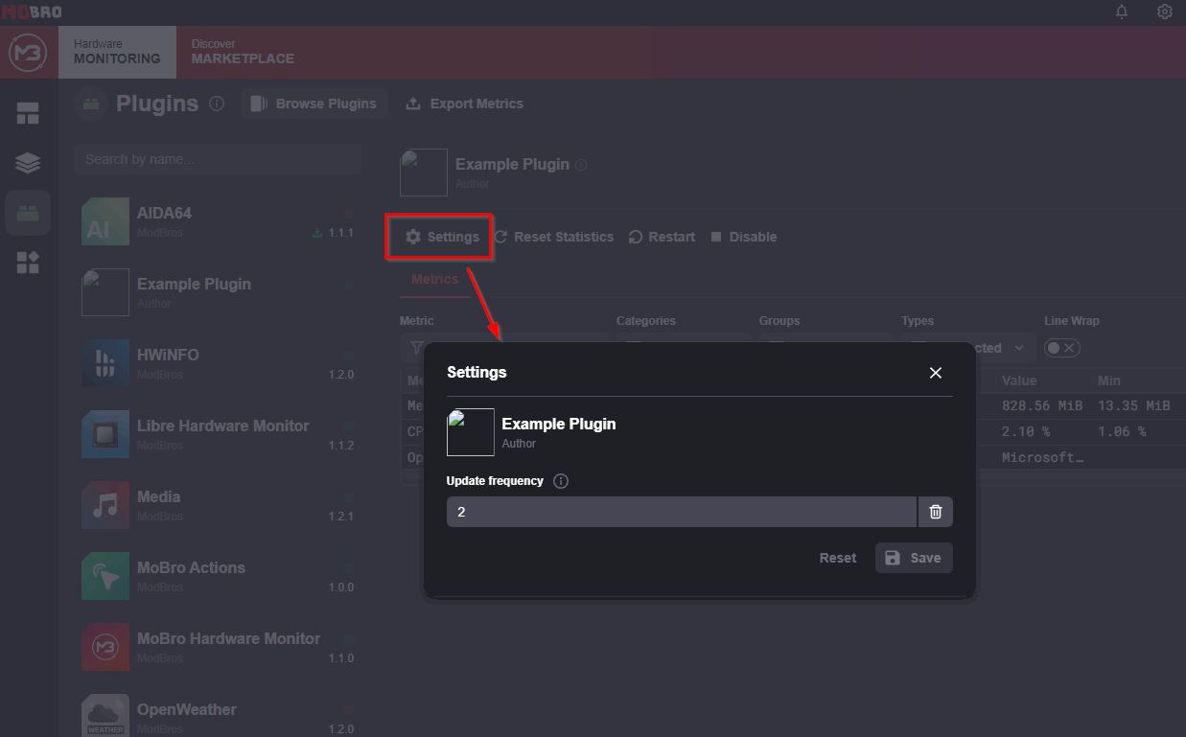Select Libre Hardware Monitor plugin
Screen dimensions: 1186x737
pyautogui.click(x=218, y=434)
